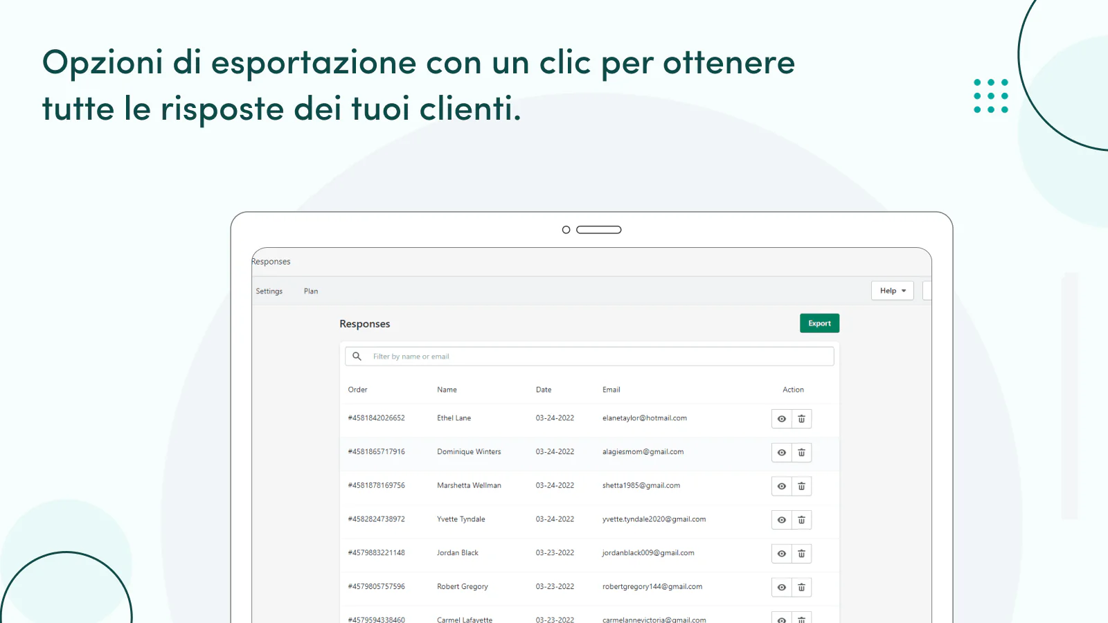Click the Email column header

click(611, 390)
